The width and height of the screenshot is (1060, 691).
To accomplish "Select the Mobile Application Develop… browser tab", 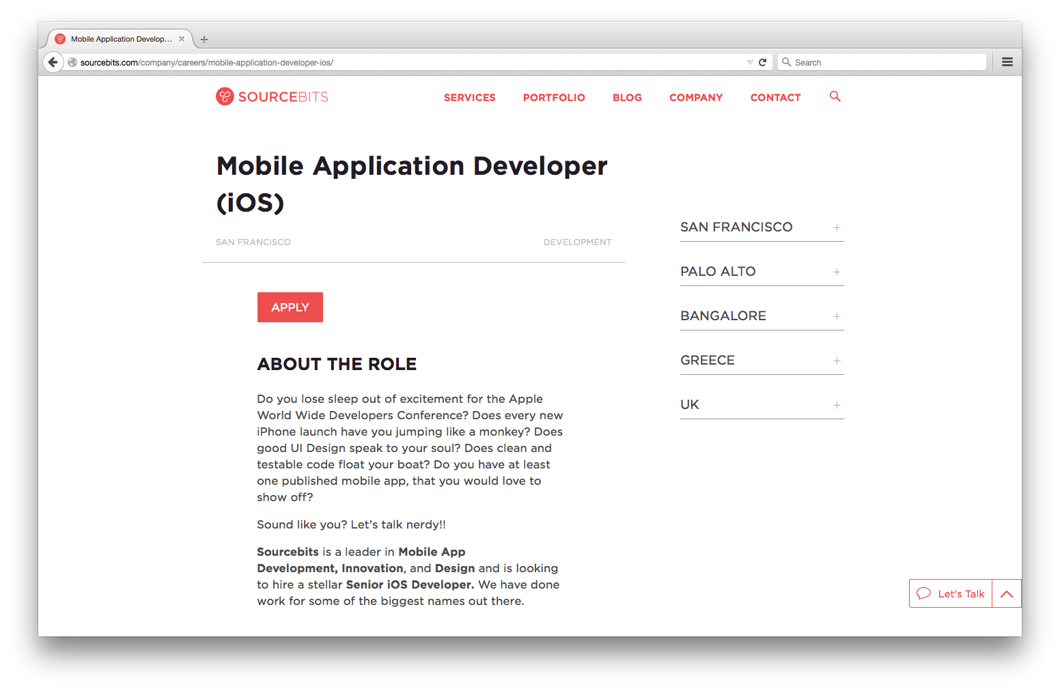I will [120, 39].
